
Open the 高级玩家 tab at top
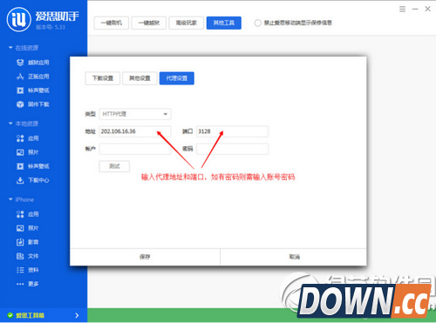187,23
